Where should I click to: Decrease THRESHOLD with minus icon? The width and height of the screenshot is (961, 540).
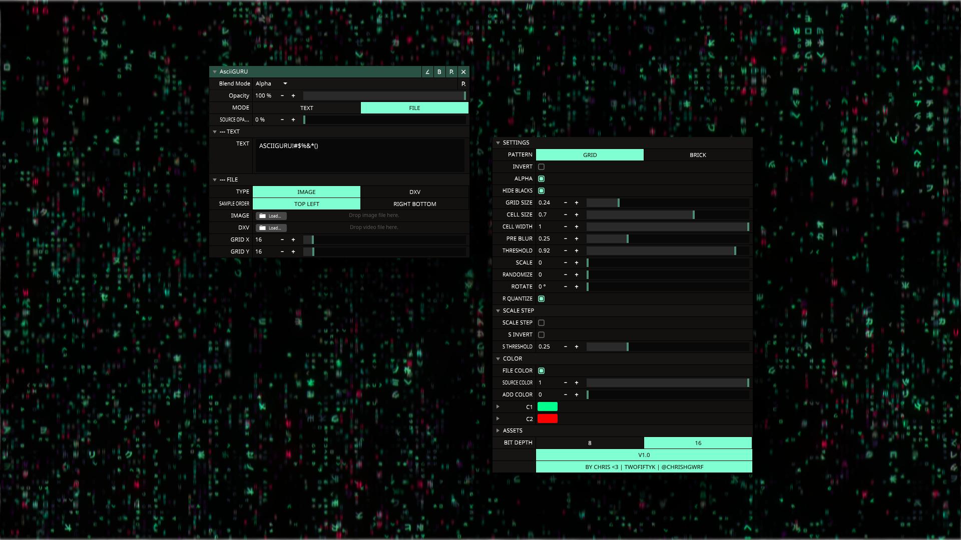point(566,251)
